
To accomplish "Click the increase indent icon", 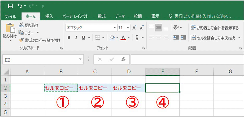I will point(183,38).
